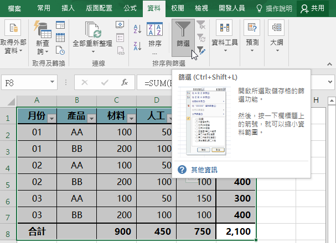Click the cancel X in formula bar

tap(85, 82)
